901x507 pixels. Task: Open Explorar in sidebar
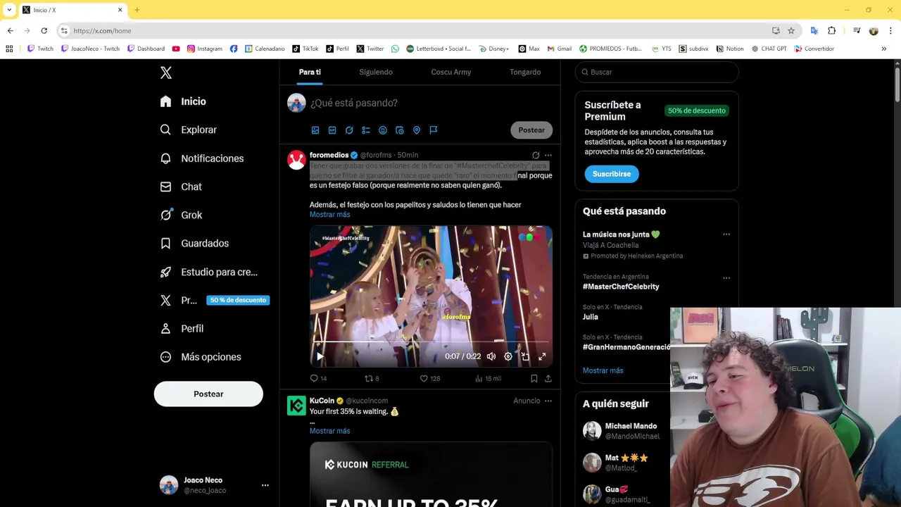[188, 130]
